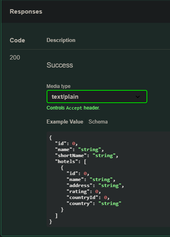
Task: Click the "shortName": "string" line
Action: tap(86, 155)
